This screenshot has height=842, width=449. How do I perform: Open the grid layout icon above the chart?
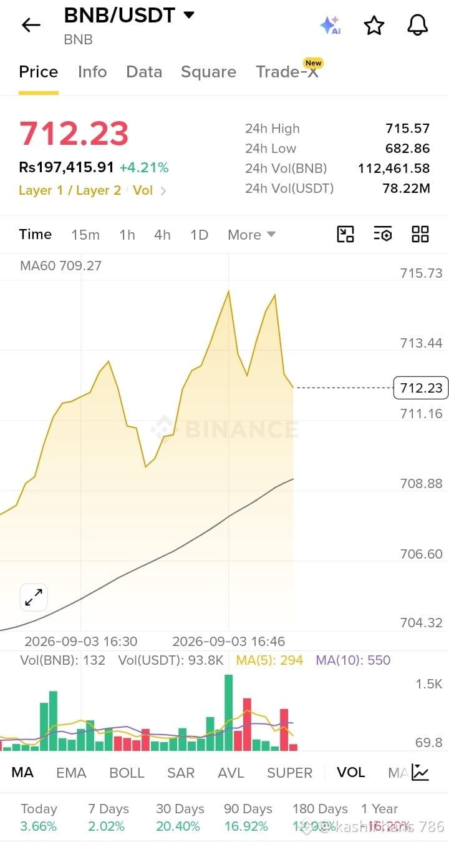coord(420,234)
